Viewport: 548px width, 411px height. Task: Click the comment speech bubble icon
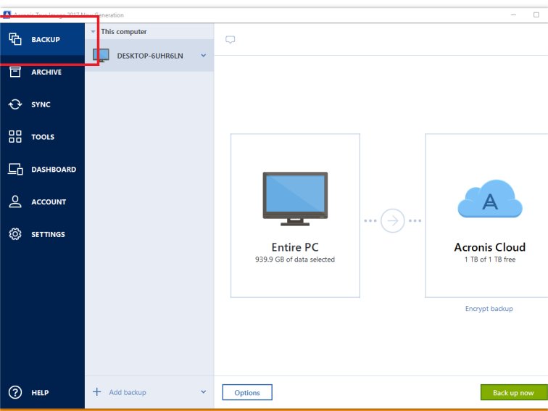(x=231, y=40)
